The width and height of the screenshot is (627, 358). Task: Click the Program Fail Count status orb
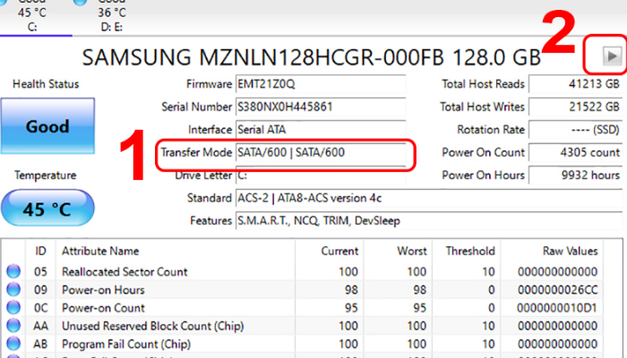click(13, 345)
